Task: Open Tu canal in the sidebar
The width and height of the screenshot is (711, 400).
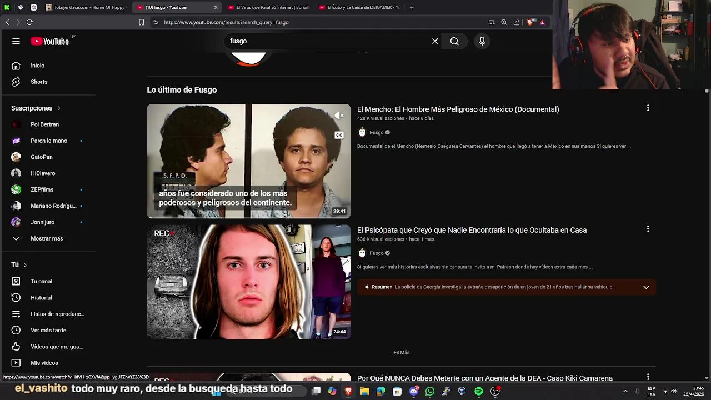Action: tap(49, 282)
